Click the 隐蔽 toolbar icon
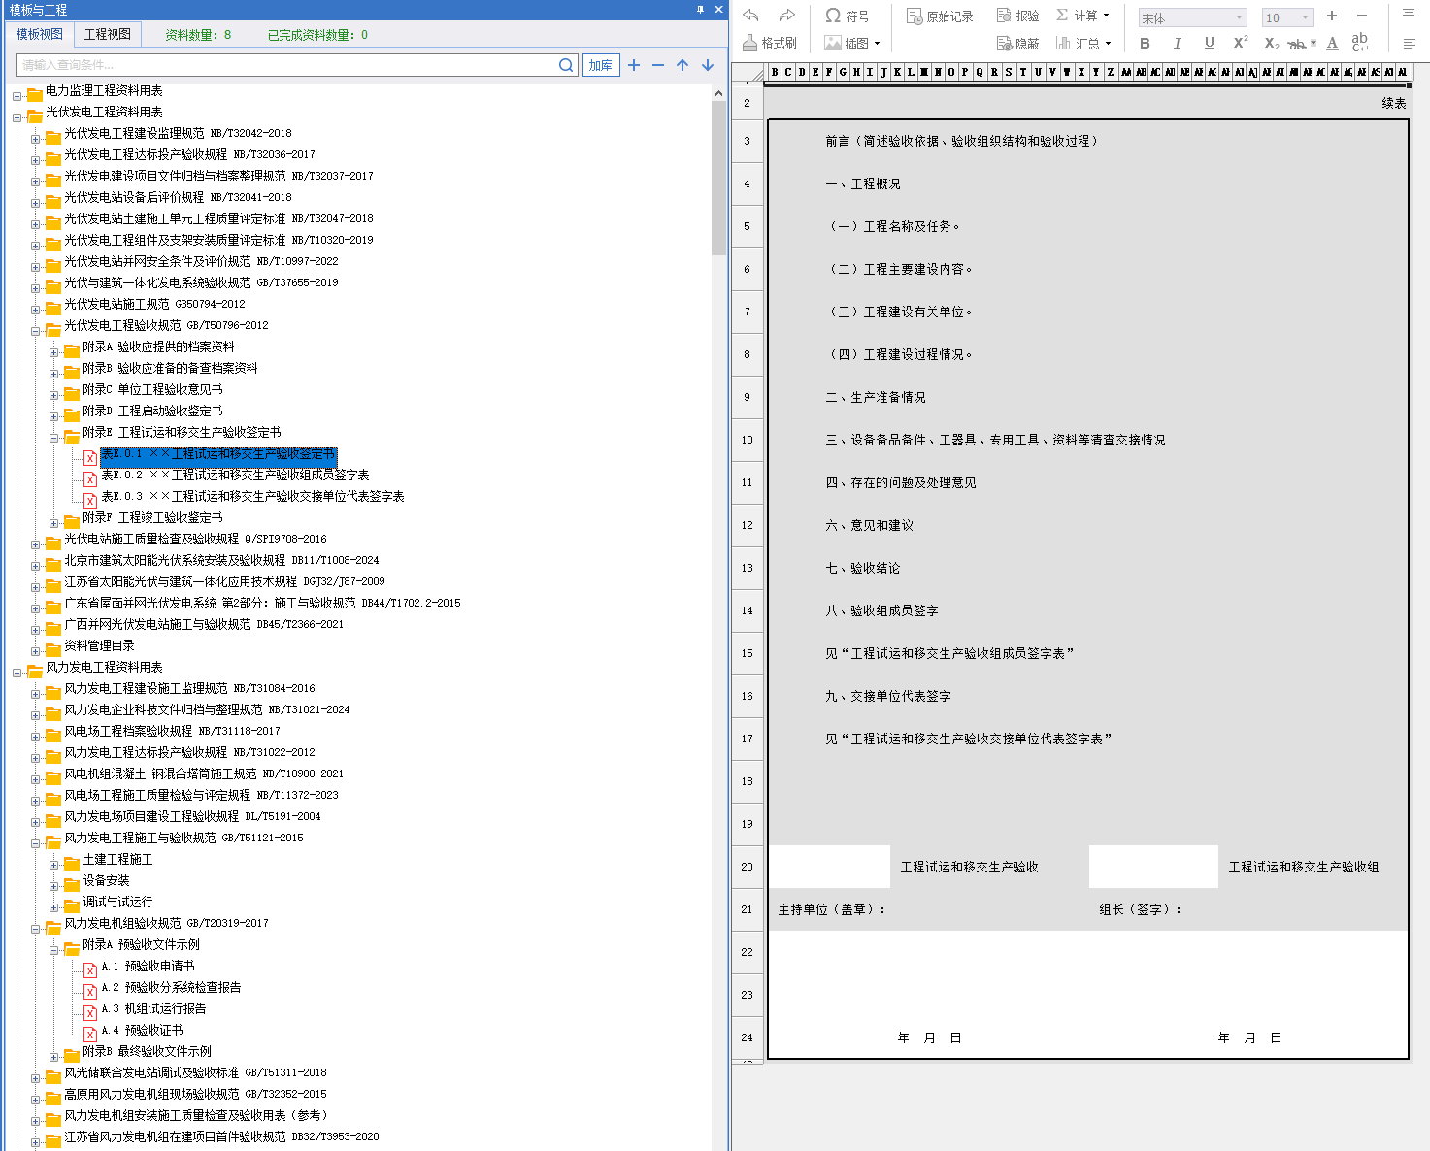This screenshot has height=1151, width=1430. 1017,43
